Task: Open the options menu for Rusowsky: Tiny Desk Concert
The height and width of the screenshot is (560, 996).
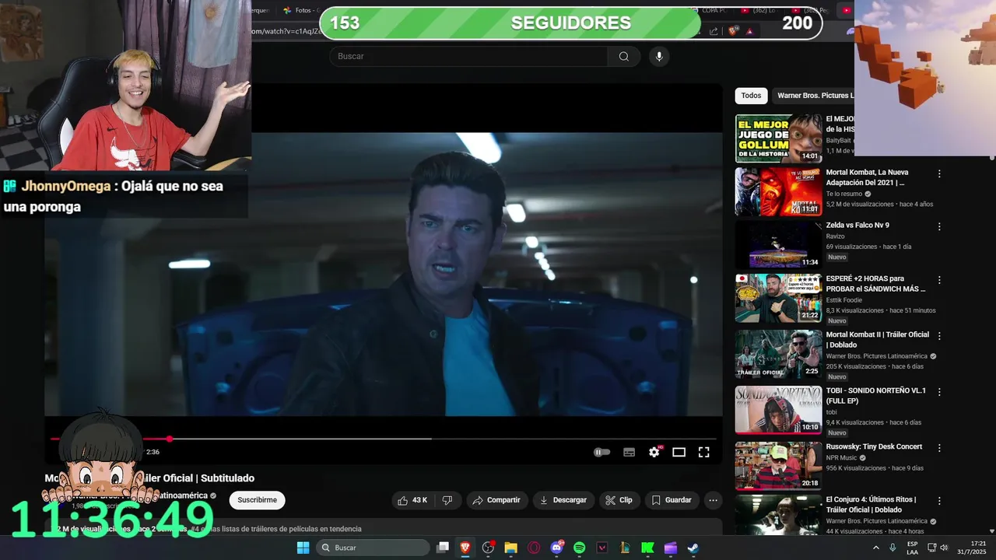Action: click(x=939, y=448)
